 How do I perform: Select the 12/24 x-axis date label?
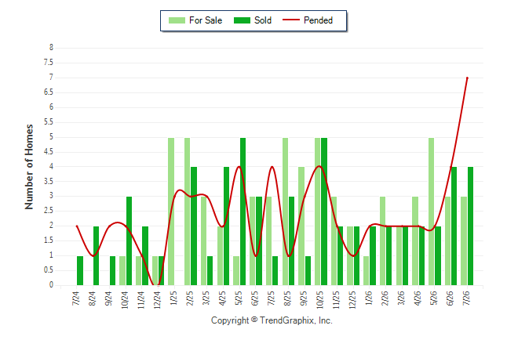(x=158, y=300)
